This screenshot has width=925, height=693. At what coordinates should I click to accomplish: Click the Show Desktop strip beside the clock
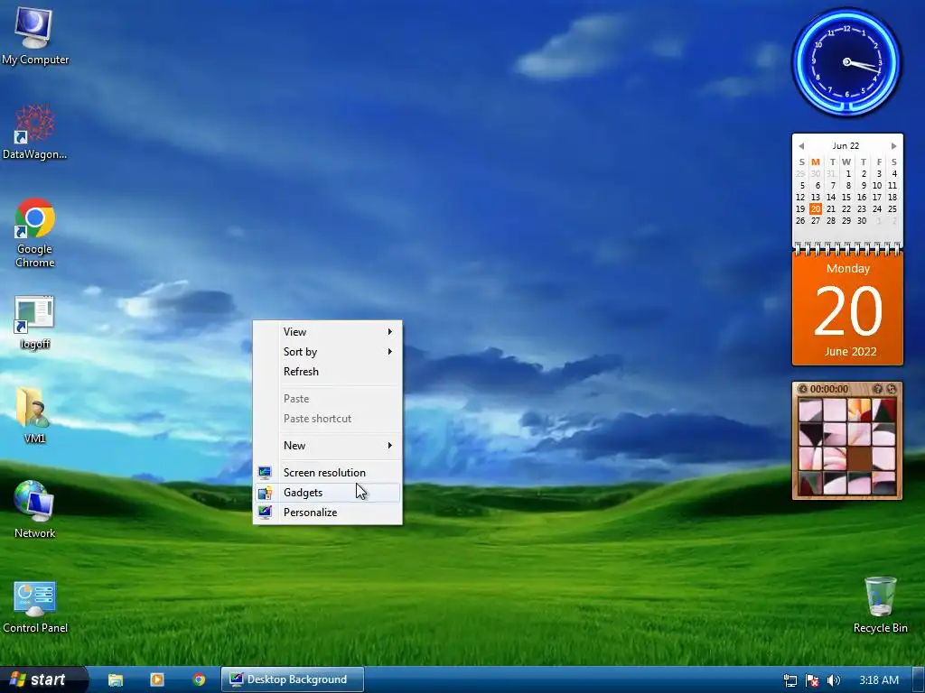click(920, 680)
